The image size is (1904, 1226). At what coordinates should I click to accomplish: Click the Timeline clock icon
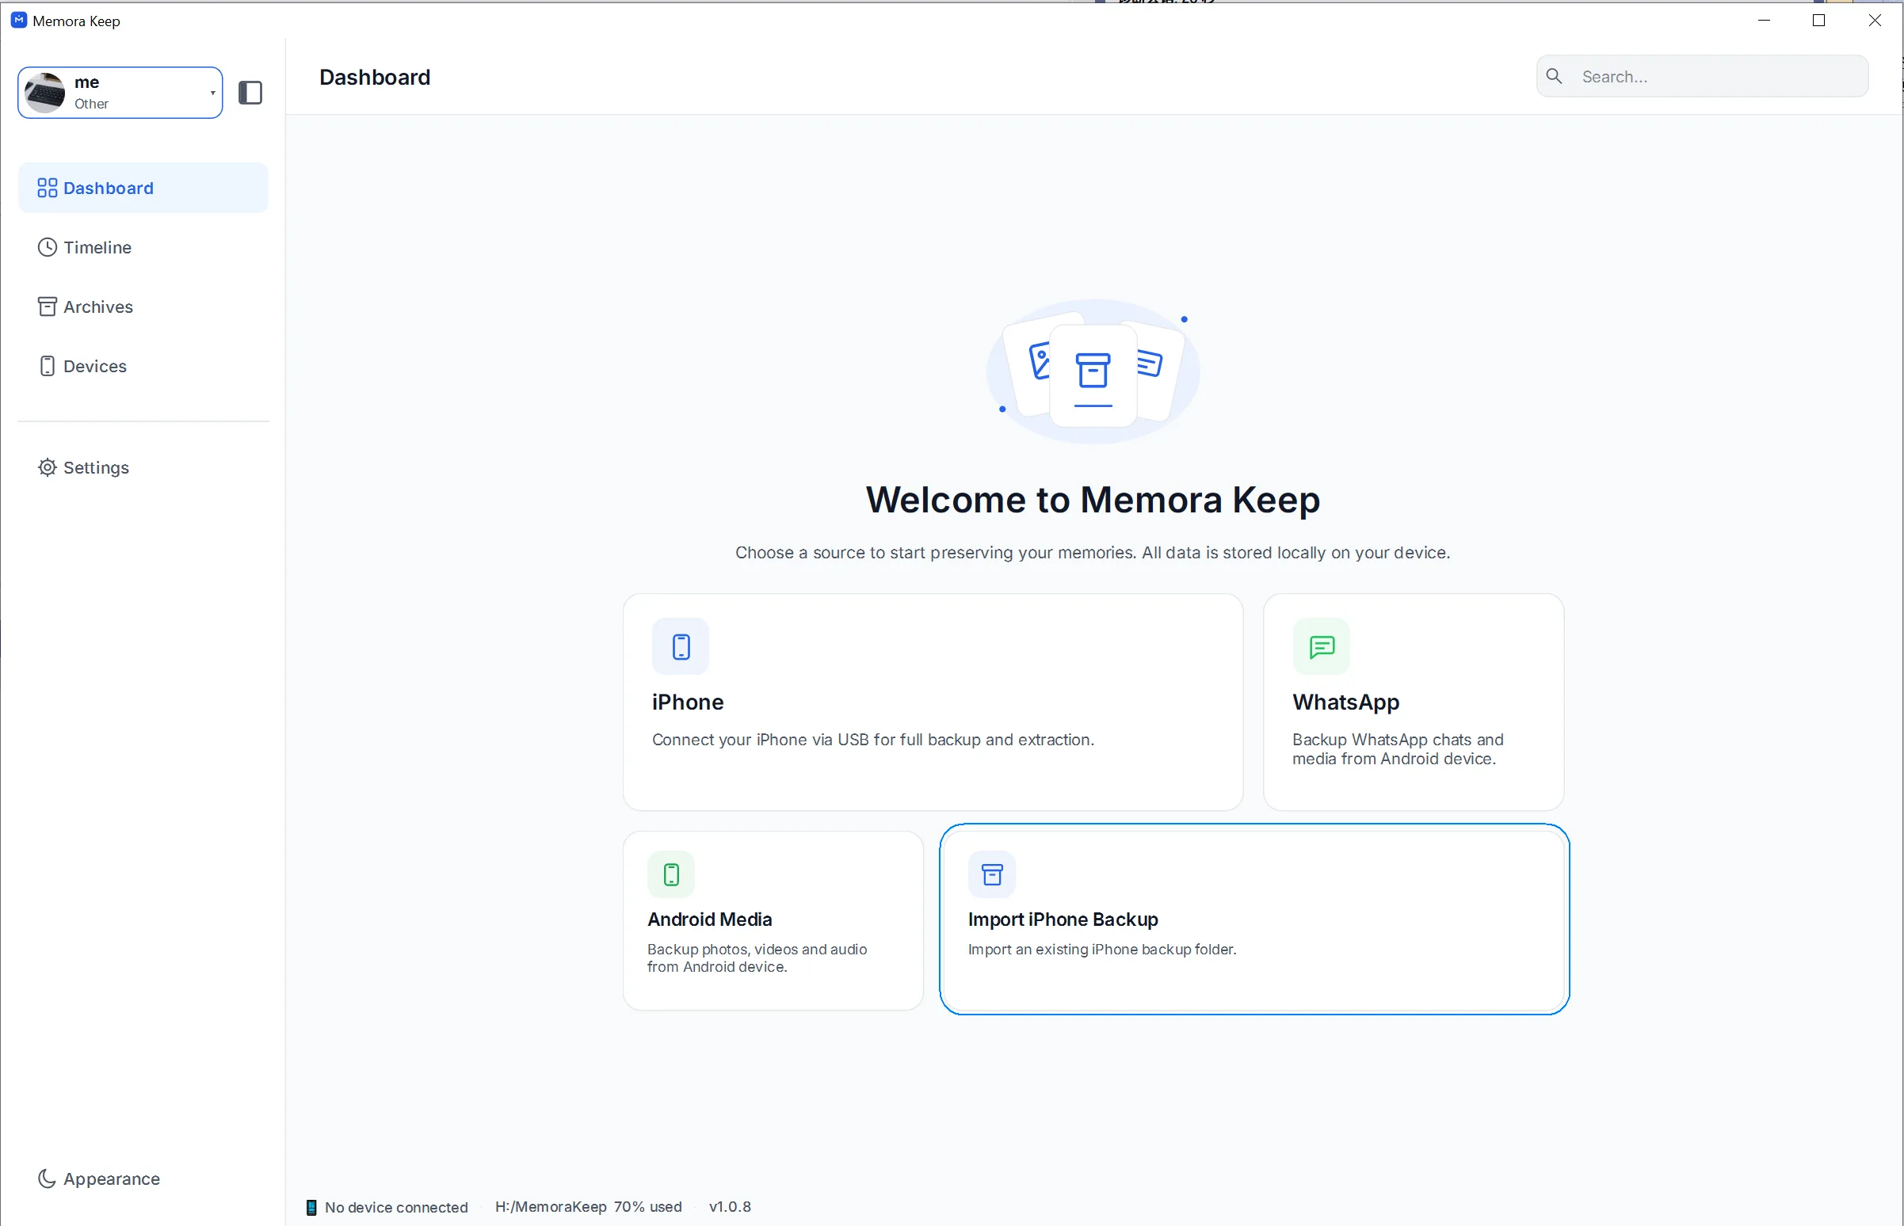(47, 248)
